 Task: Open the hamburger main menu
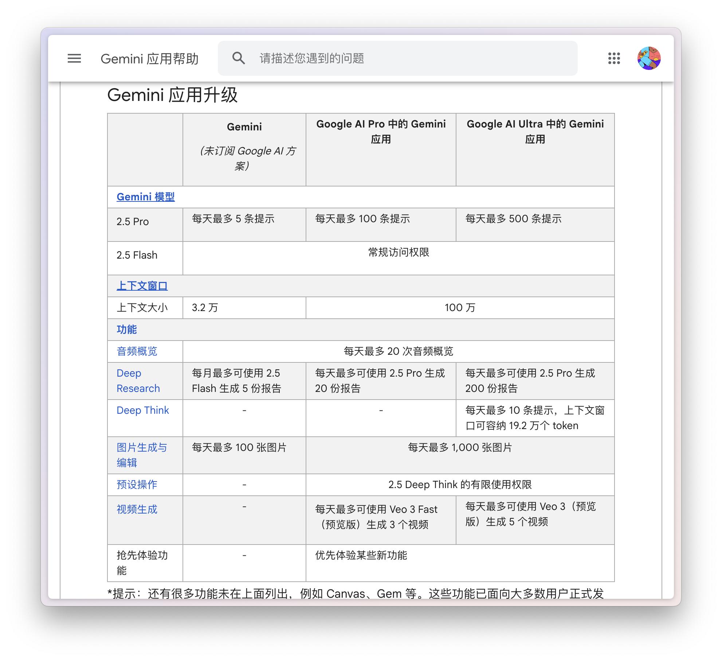[x=74, y=58]
